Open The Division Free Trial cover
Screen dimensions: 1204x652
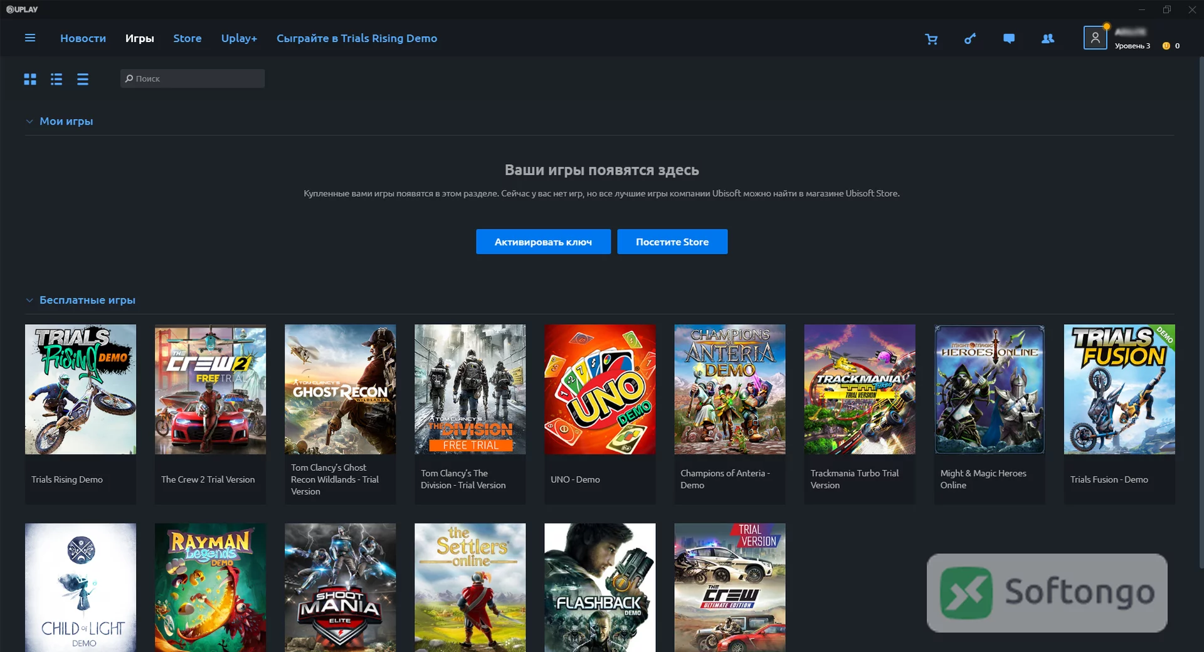pos(470,389)
